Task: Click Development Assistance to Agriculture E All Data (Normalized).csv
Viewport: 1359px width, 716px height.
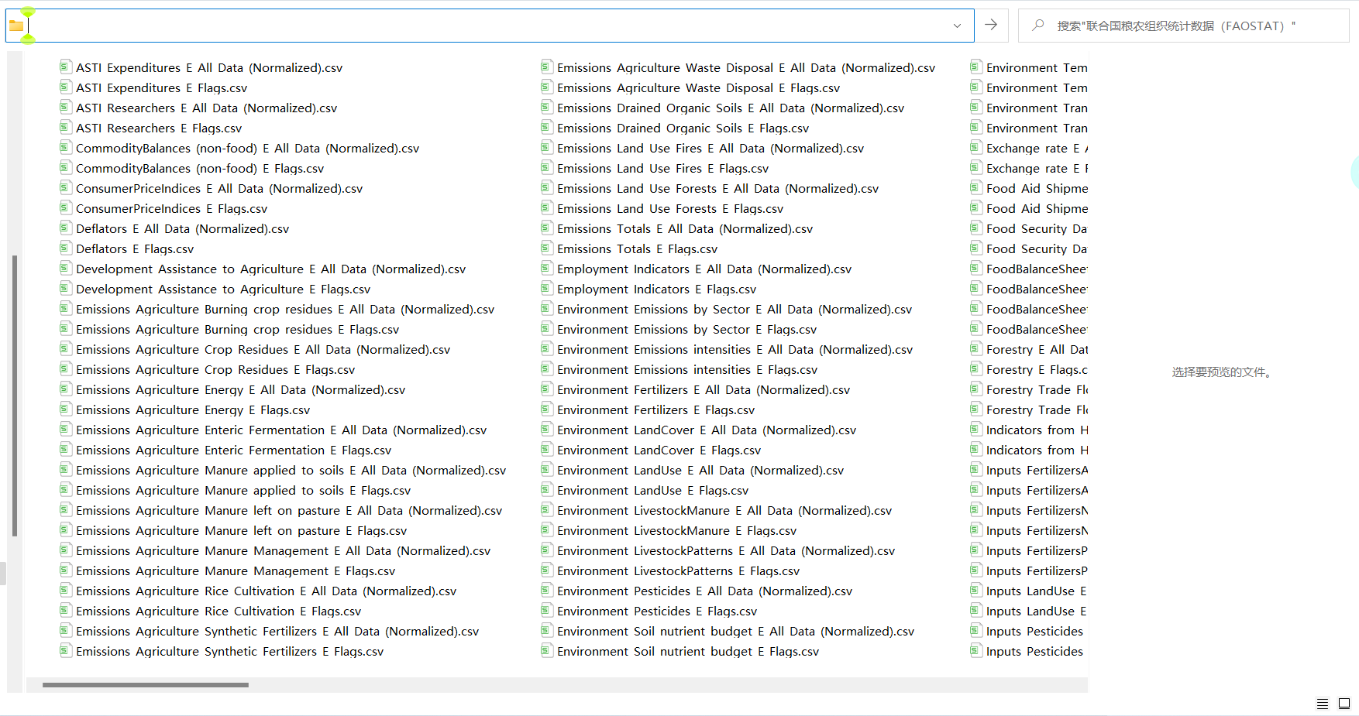Action: [271, 269]
